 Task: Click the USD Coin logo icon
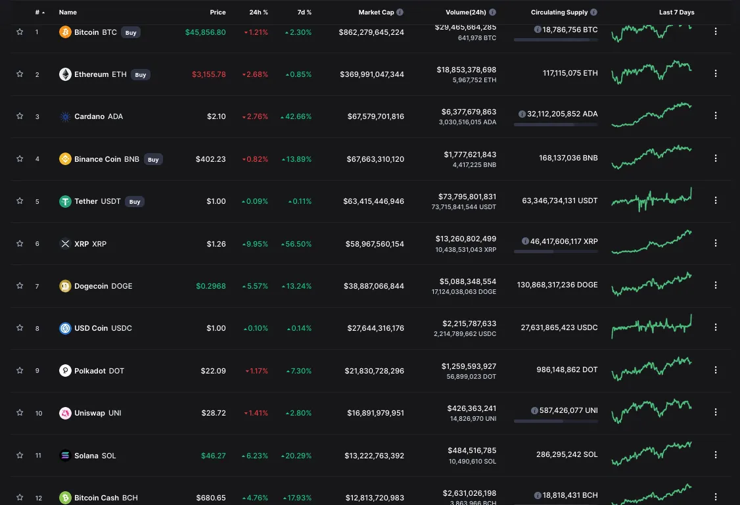(x=65, y=328)
